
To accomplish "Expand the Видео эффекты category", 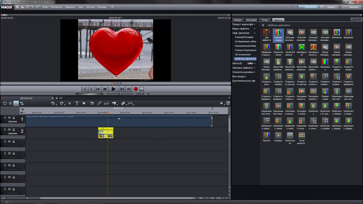I will (x=244, y=29).
